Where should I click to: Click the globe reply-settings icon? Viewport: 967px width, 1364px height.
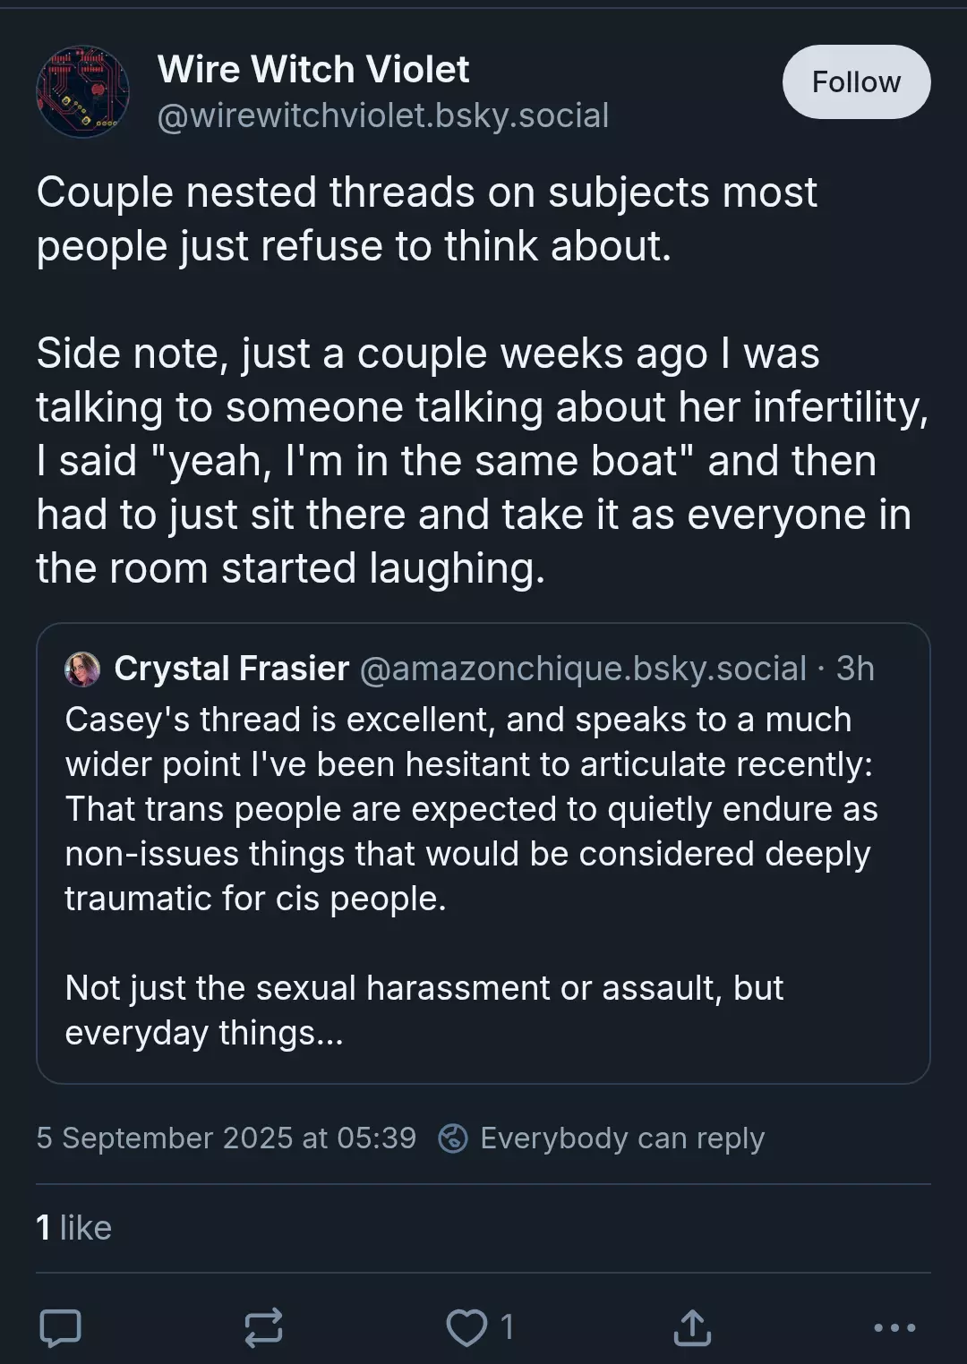coord(453,1138)
